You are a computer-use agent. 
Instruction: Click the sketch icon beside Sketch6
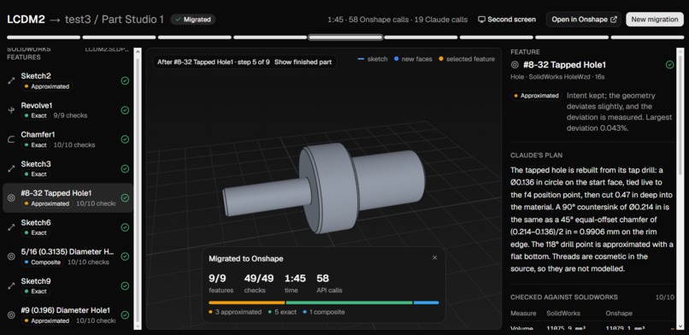coord(11,227)
